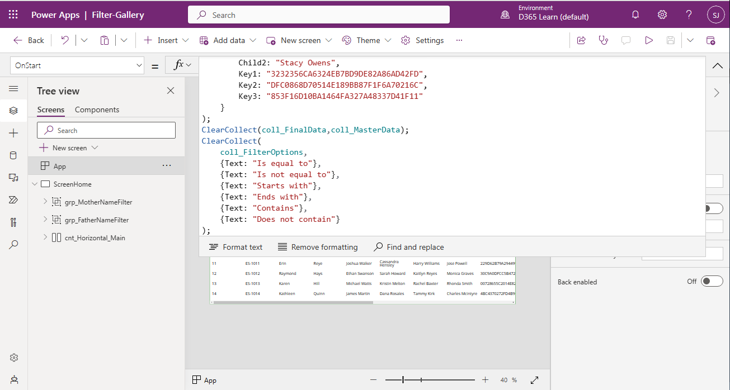Open the Data pane cylinder icon
The image size is (730, 390).
click(14, 155)
